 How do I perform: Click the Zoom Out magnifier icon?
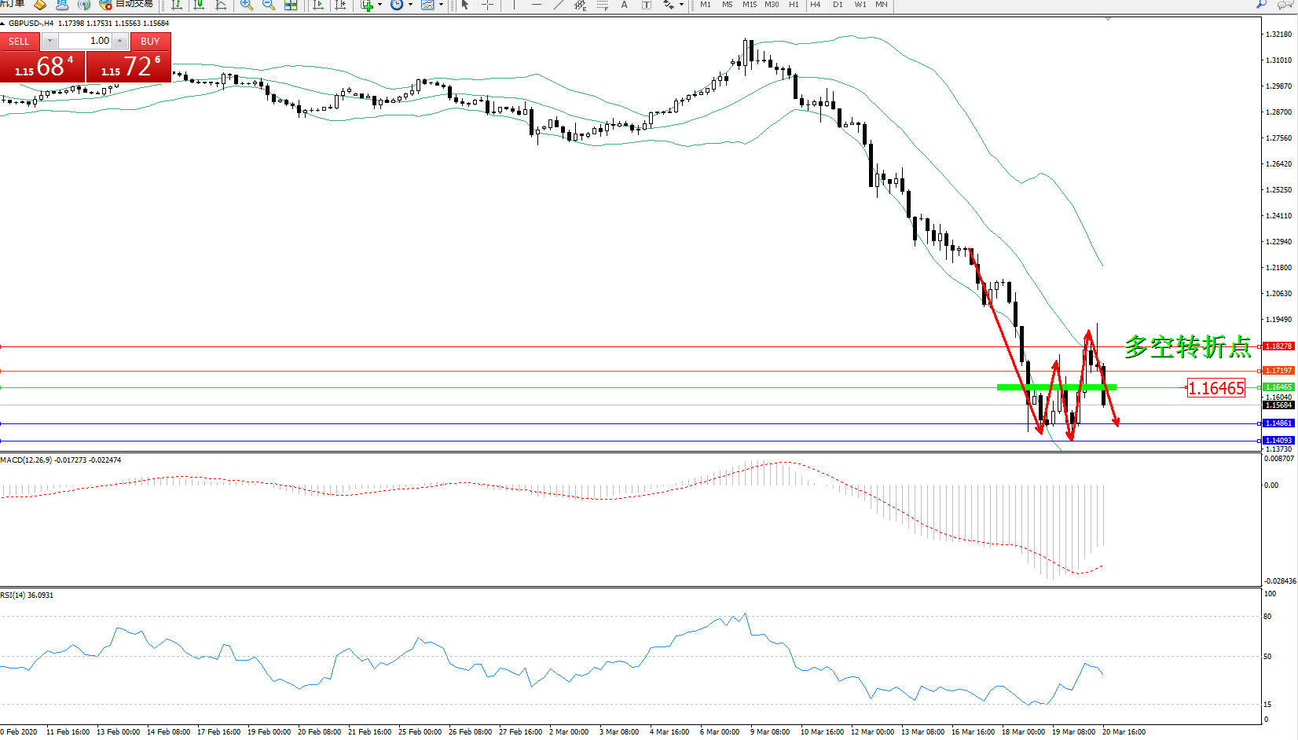coord(269,5)
